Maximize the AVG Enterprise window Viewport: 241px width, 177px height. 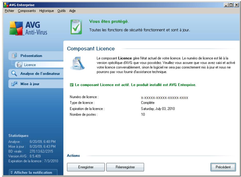tap(231, 5)
